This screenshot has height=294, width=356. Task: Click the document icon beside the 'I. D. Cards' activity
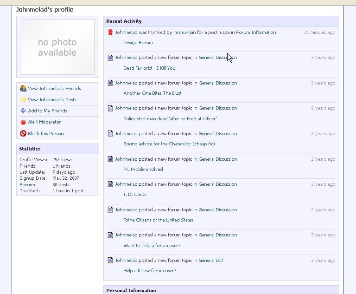(x=110, y=184)
